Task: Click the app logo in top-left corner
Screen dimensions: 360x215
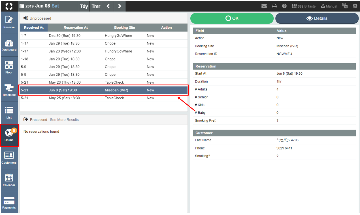Action: (9, 6)
